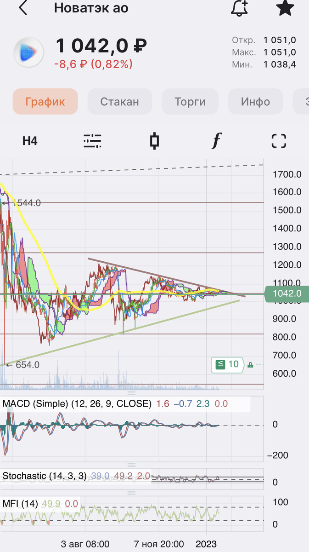Switch to the Стакан tab
The height and width of the screenshot is (552, 309).
coord(119,102)
